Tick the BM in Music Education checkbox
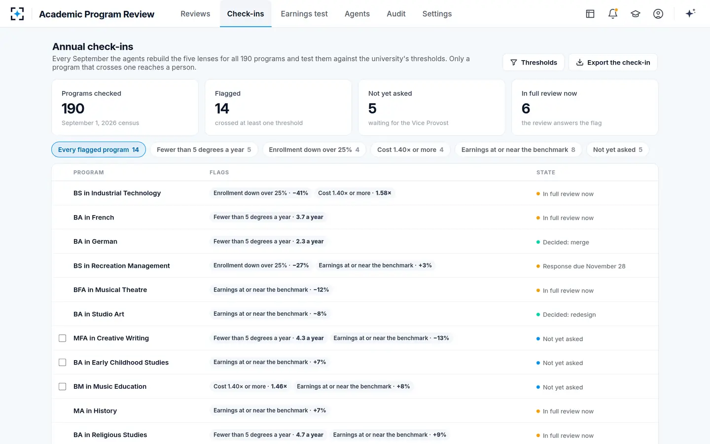Image resolution: width=710 pixels, height=444 pixels. tap(63, 387)
